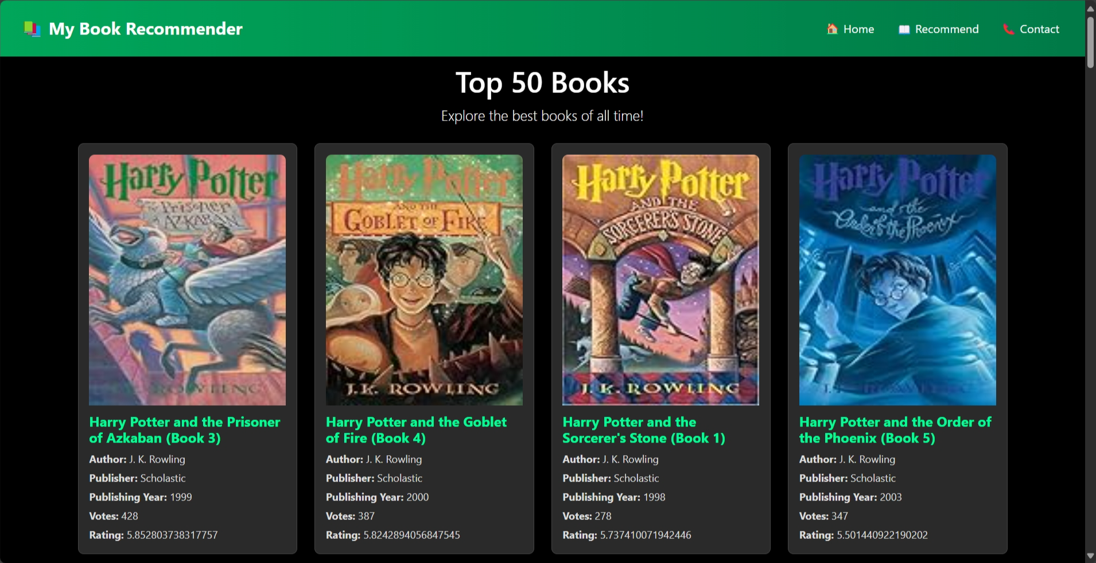Open Harry Potter and the Goblet of Fire title
The height and width of the screenshot is (563, 1096).
(416, 430)
